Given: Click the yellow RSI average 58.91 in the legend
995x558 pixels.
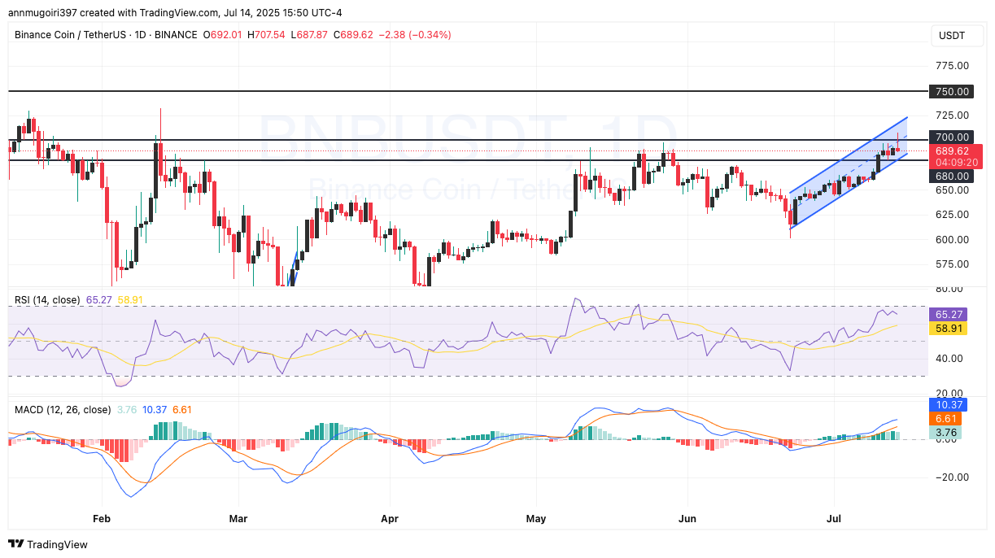Looking at the screenshot, I should [x=131, y=300].
